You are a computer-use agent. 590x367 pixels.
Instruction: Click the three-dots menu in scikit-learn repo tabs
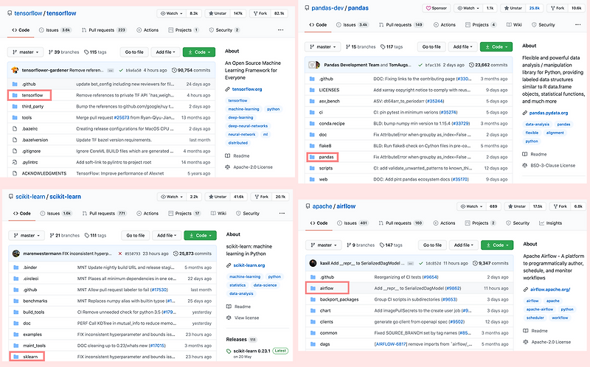(x=282, y=213)
